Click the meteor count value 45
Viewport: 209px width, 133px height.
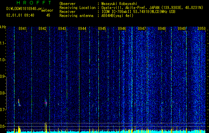point(48,15)
